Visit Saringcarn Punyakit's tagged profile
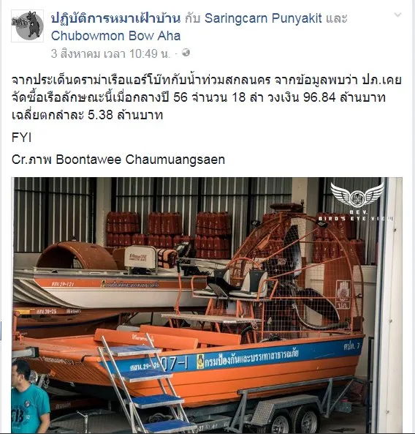Image resolution: width=415 pixels, height=434 pixels. [263, 18]
